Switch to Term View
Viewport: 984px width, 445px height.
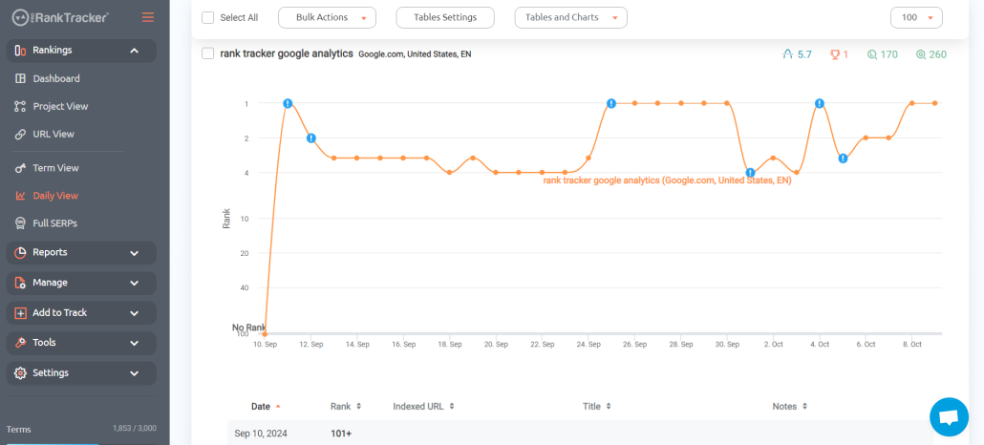[x=55, y=167]
